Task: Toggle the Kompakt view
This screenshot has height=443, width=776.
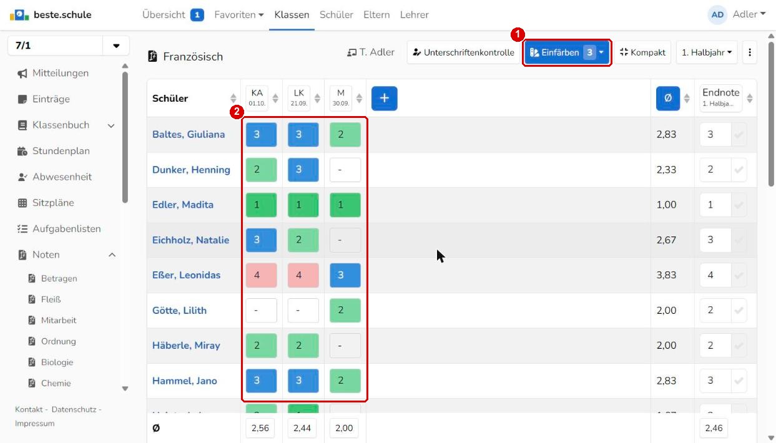Action: pos(642,52)
